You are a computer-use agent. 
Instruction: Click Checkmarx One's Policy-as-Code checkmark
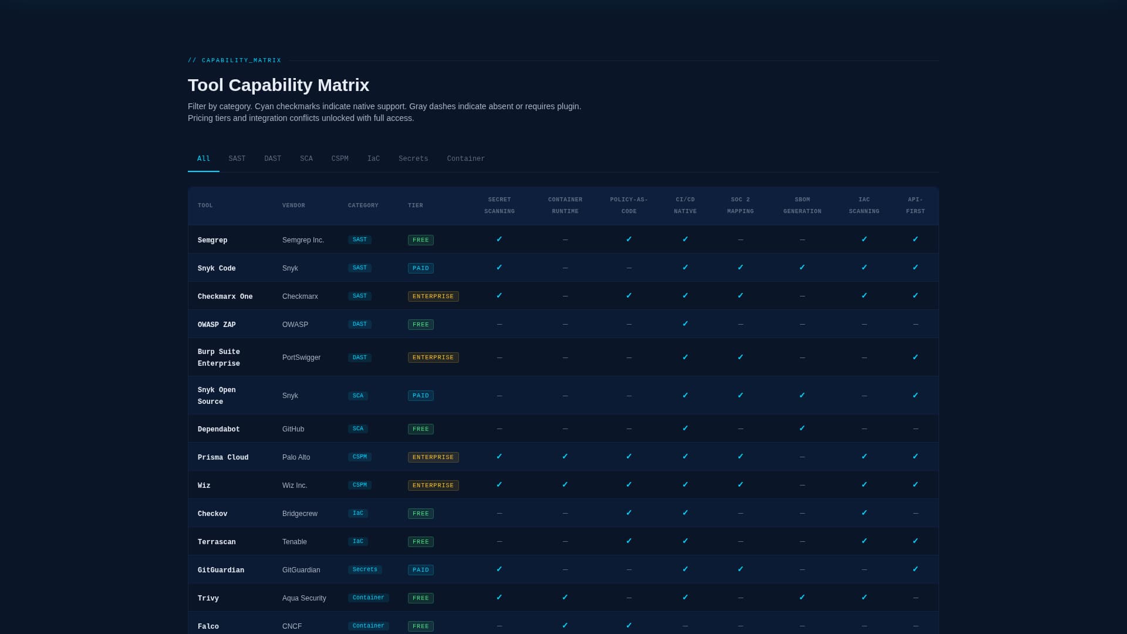pos(629,296)
